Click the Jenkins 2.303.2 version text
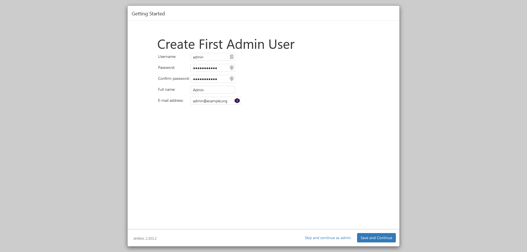Image resolution: width=527 pixels, height=252 pixels. (145, 238)
